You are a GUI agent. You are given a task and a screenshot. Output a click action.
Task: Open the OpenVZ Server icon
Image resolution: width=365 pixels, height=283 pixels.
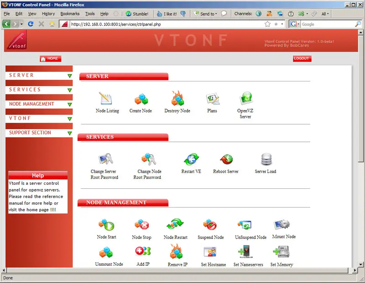point(246,98)
